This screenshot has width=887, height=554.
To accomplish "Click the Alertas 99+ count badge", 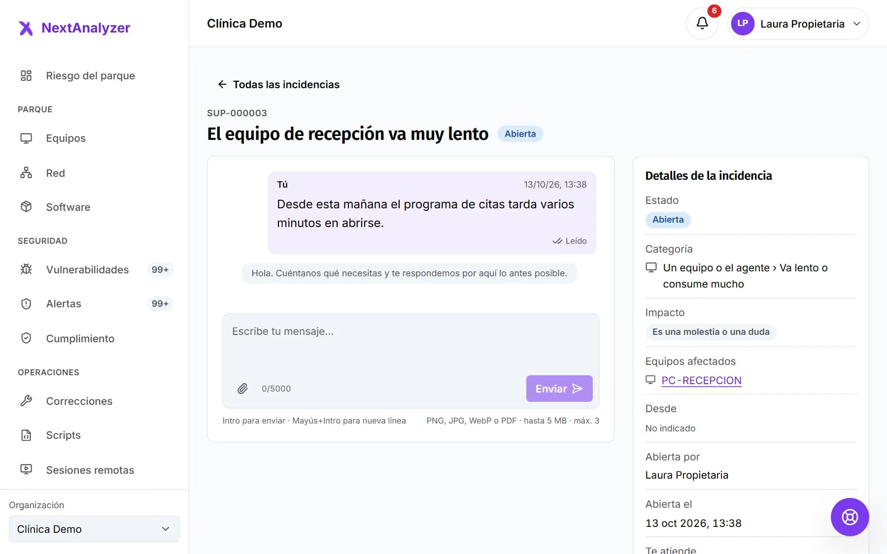I will tap(160, 304).
